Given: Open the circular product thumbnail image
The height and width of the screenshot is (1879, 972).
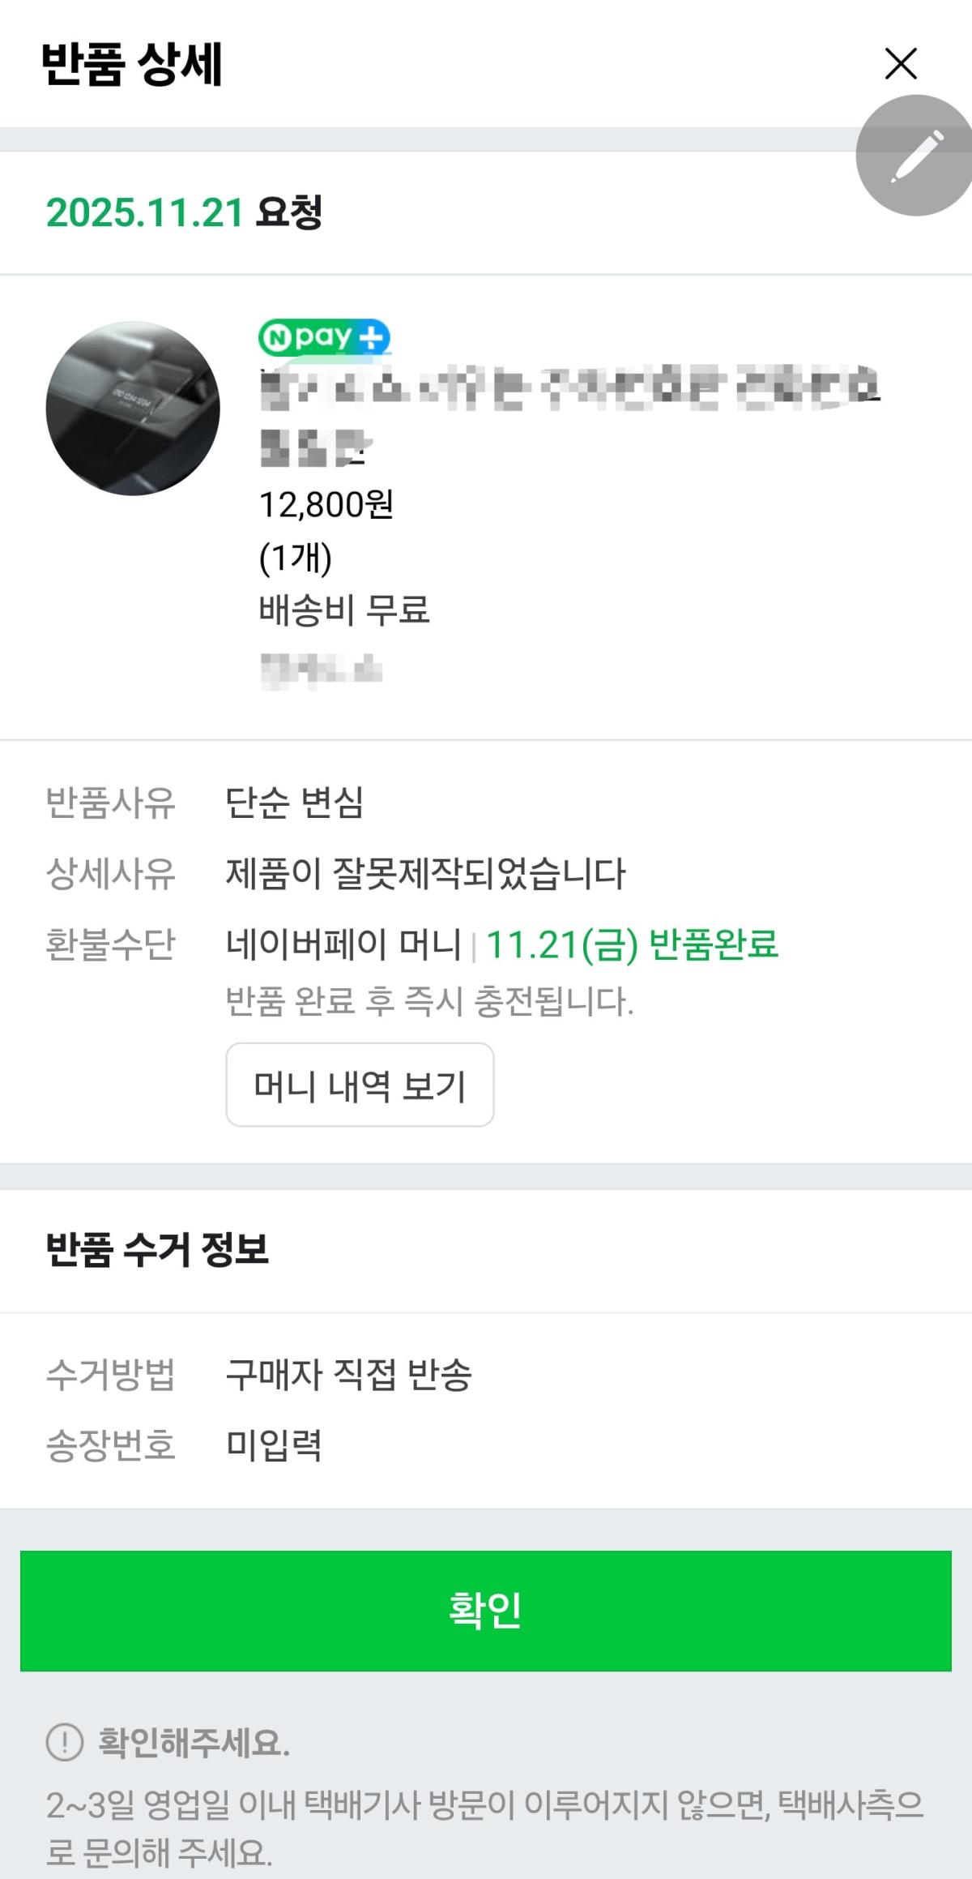Looking at the screenshot, I should click(x=133, y=409).
